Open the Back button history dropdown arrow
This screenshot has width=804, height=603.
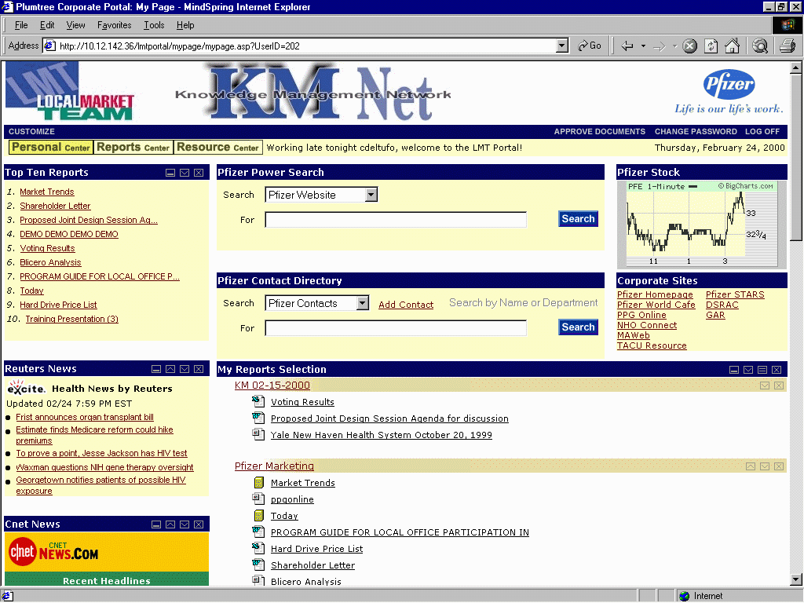pos(643,46)
